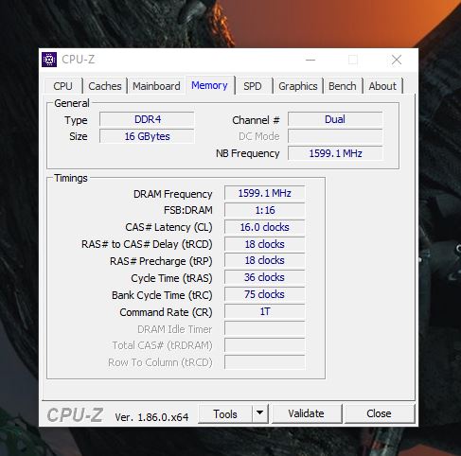Viewport: 461px width, 456px height.
Task: Select the DRAM Frequency value 1599.1 MHz
Action: click(265, 193)
